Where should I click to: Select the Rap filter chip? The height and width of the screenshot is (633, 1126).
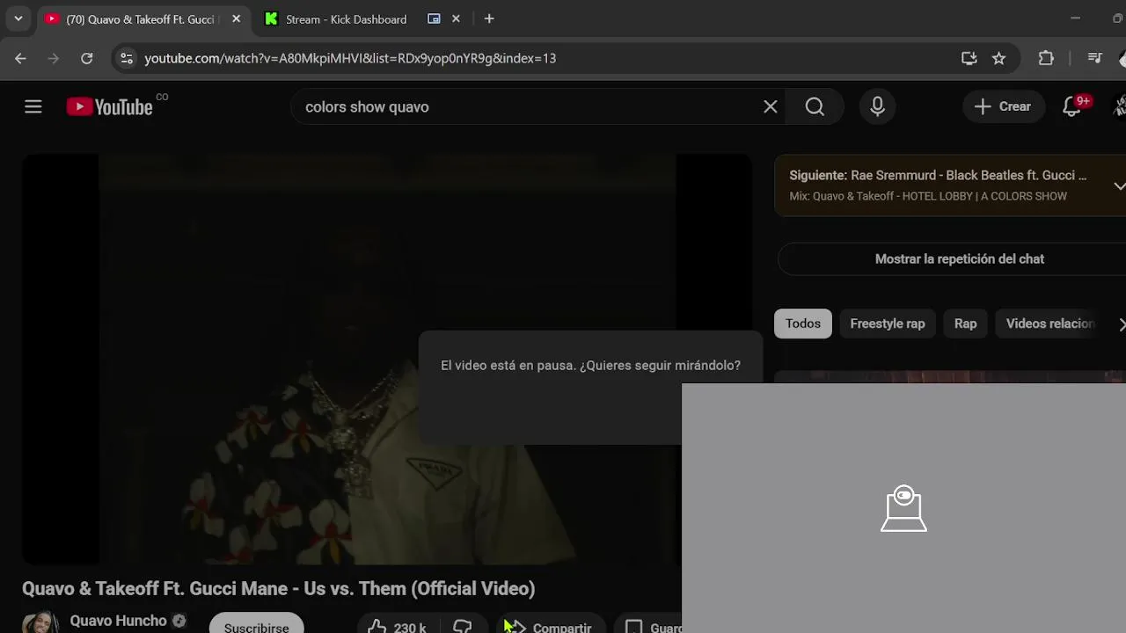965,324
